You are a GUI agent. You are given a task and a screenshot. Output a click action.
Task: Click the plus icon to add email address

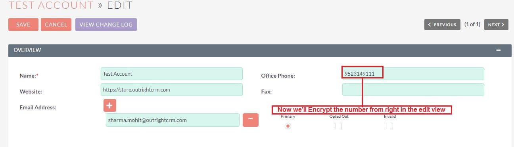coord(110,105)
